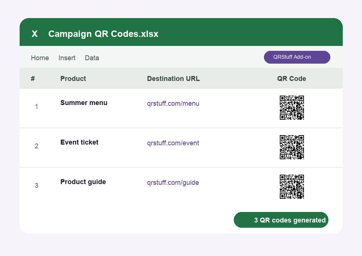Image resolution: width=362 pixels, height=256 pixels.
Task: Select the Event ticket QR code image
Action: 292,147
